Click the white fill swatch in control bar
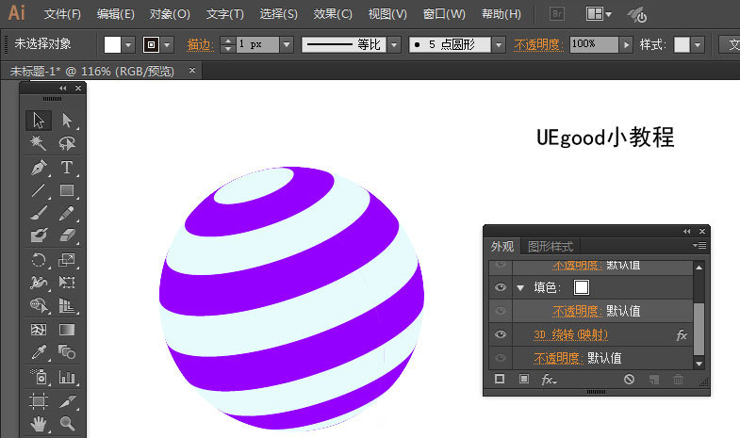This screenshot has width=740, height=438. click(x=112, y=45)
